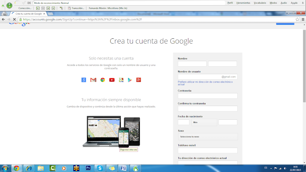Open the Transcribir option in DragonBar
The height and width of the screenshot is (172, 306).
pos(76,8)
